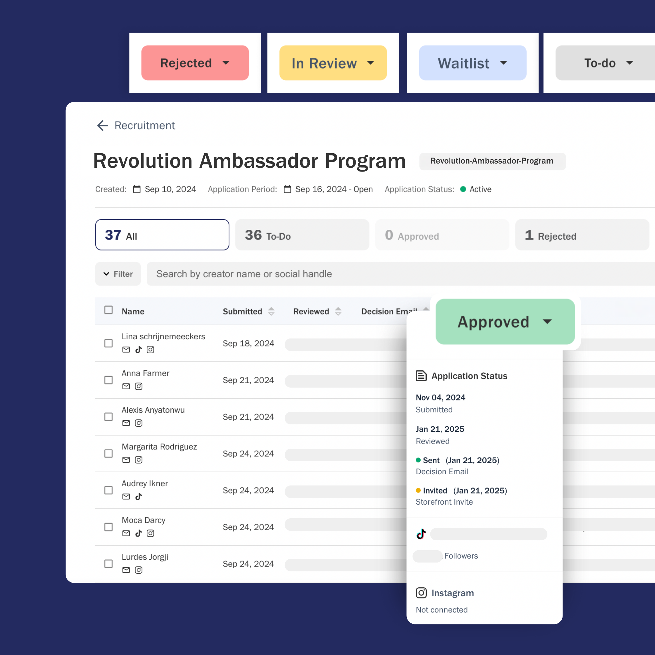Open Lina schrijnemeeckers' application
The height and width of the screenshot is (655, 655).
click(164, 336)
